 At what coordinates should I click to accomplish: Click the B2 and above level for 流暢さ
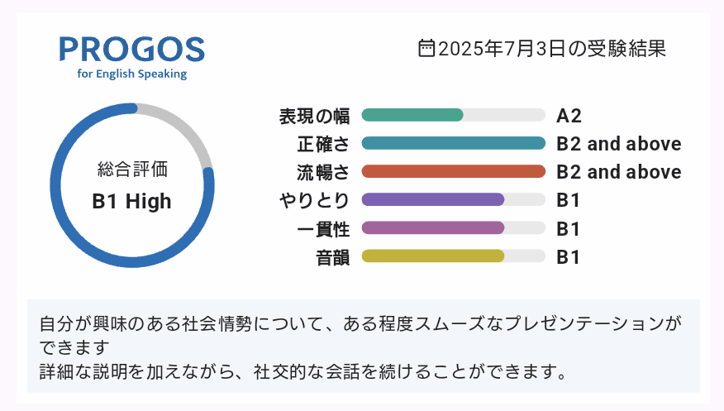click(619, 172)
